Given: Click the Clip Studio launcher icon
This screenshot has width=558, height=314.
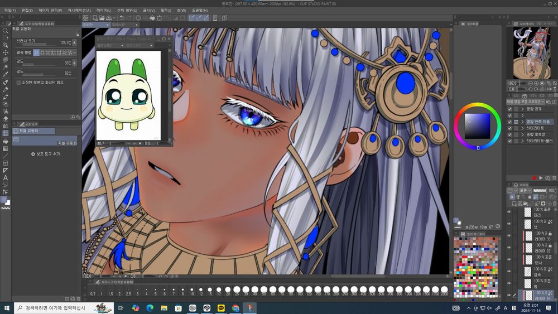Looking at the screenshot, I should [x=86, y=18].
